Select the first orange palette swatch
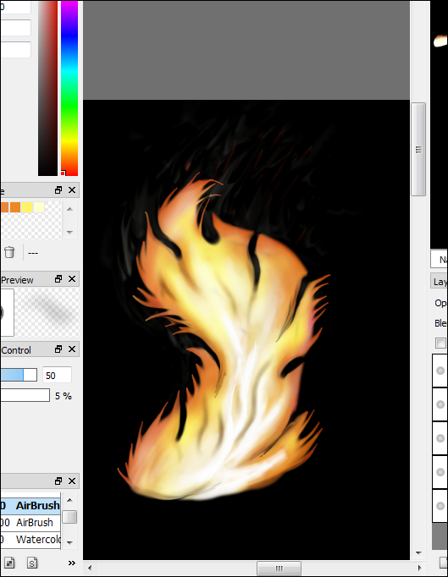The width and height of the screenshot is (448, 577). (x=4, y=207)
